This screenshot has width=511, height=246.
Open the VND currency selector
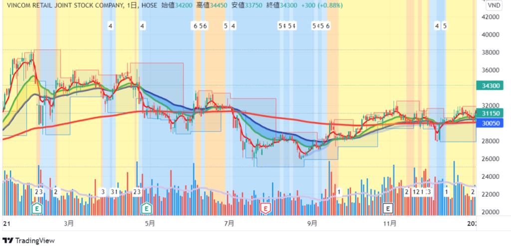pyautogui.click(x=494, y=6)
